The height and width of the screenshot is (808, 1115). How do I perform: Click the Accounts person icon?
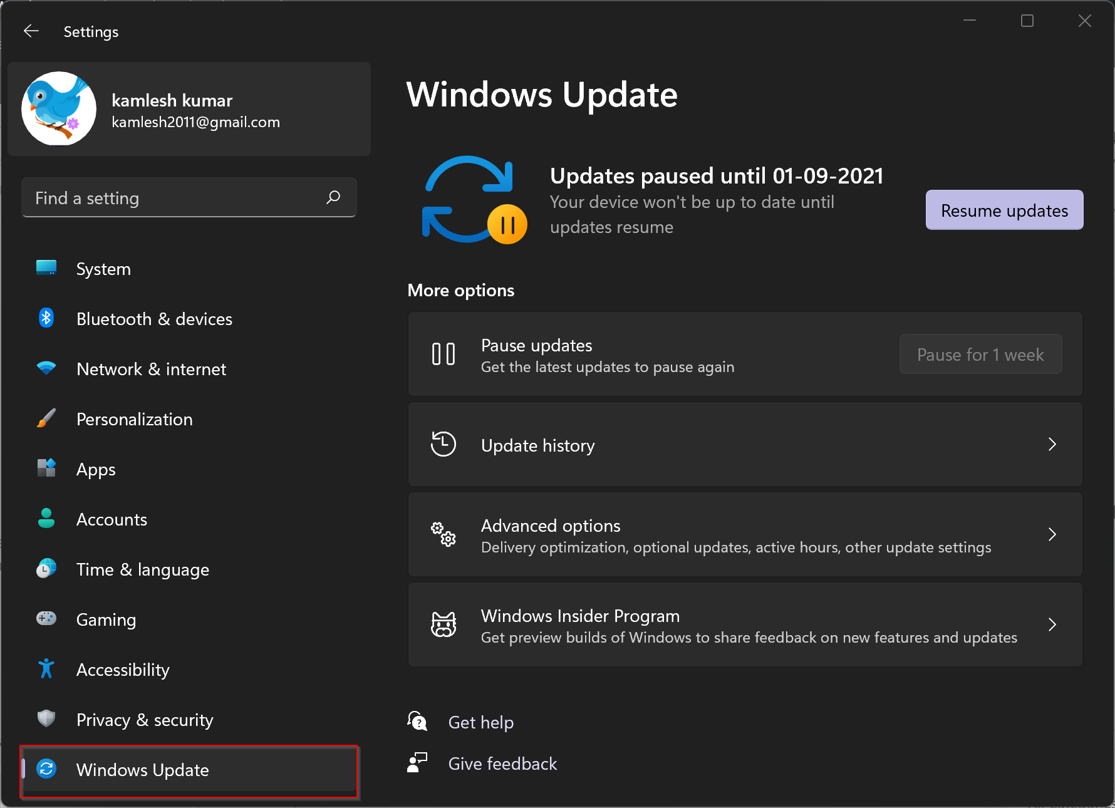[46, 519]
